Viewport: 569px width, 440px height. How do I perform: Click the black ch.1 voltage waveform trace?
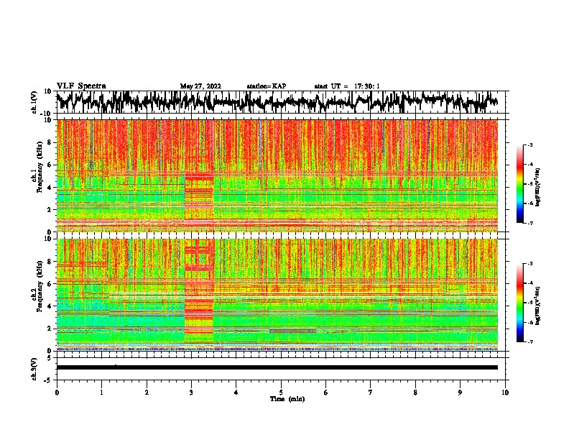click(x=277, y=102)
